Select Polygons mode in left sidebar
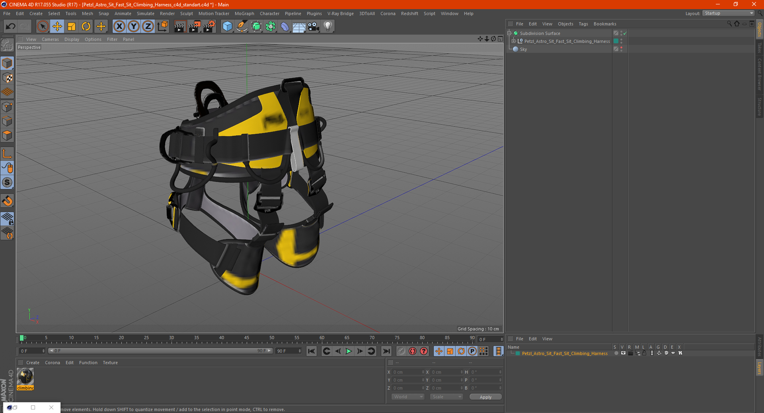The width and height of the screenshot is (764, 413). pos(7,135)
